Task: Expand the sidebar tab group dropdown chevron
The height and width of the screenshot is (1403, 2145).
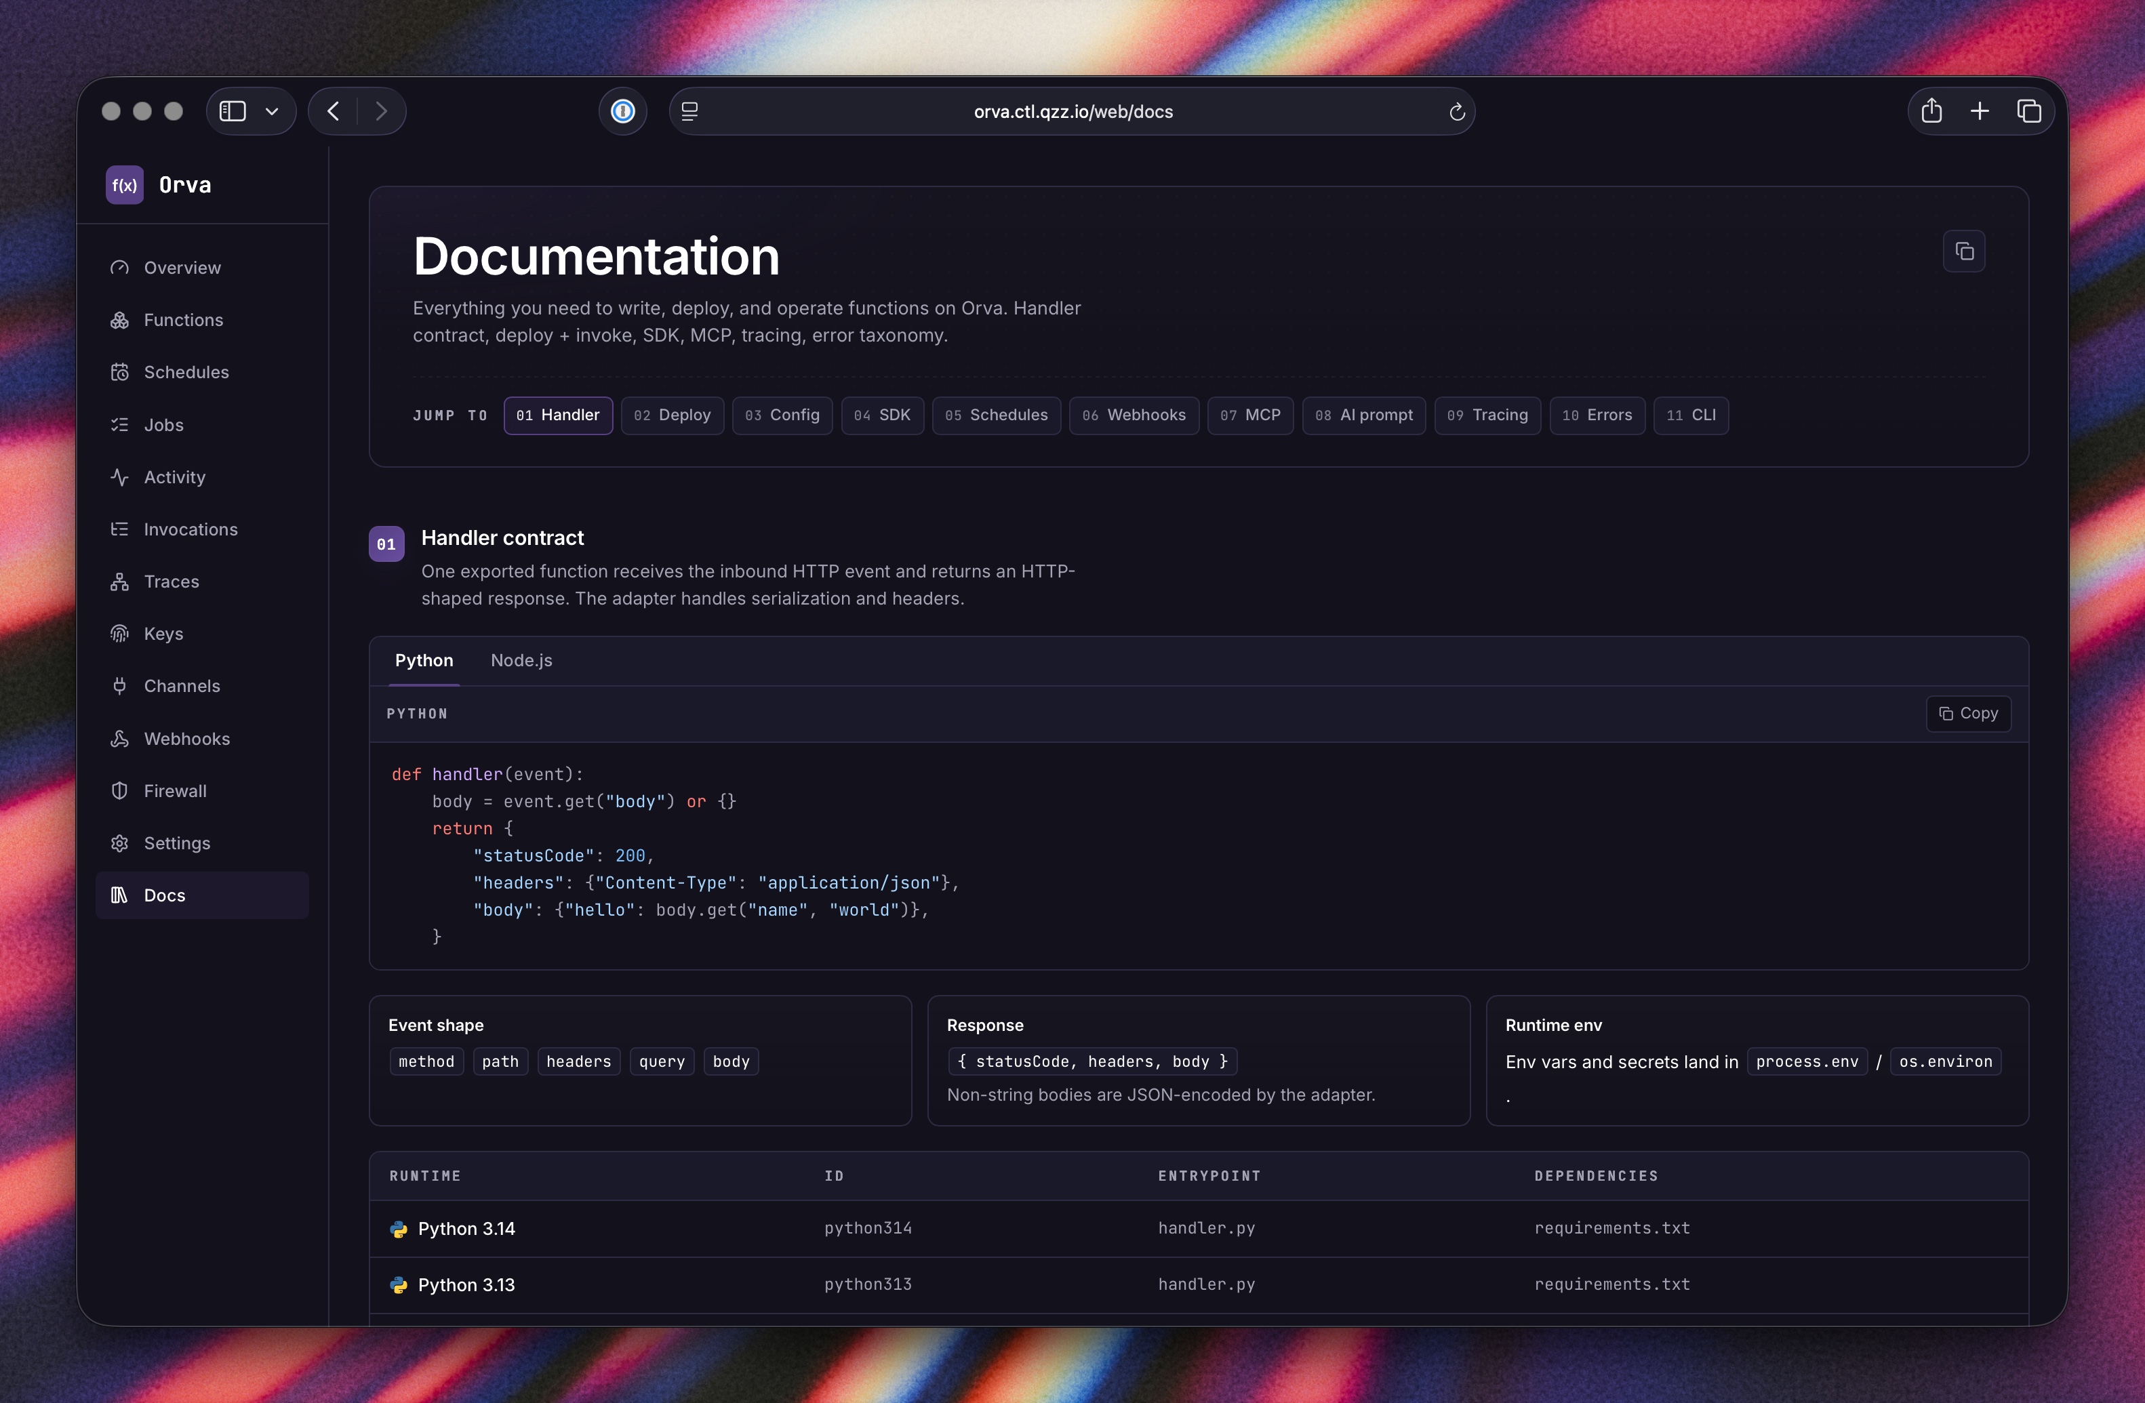Action: click(272, 111)
